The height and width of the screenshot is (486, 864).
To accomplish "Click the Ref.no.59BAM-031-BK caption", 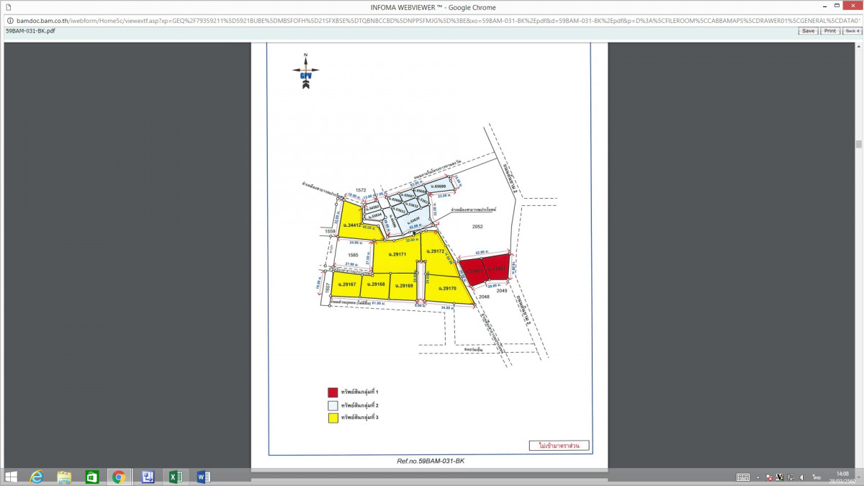I will [431, 460].
